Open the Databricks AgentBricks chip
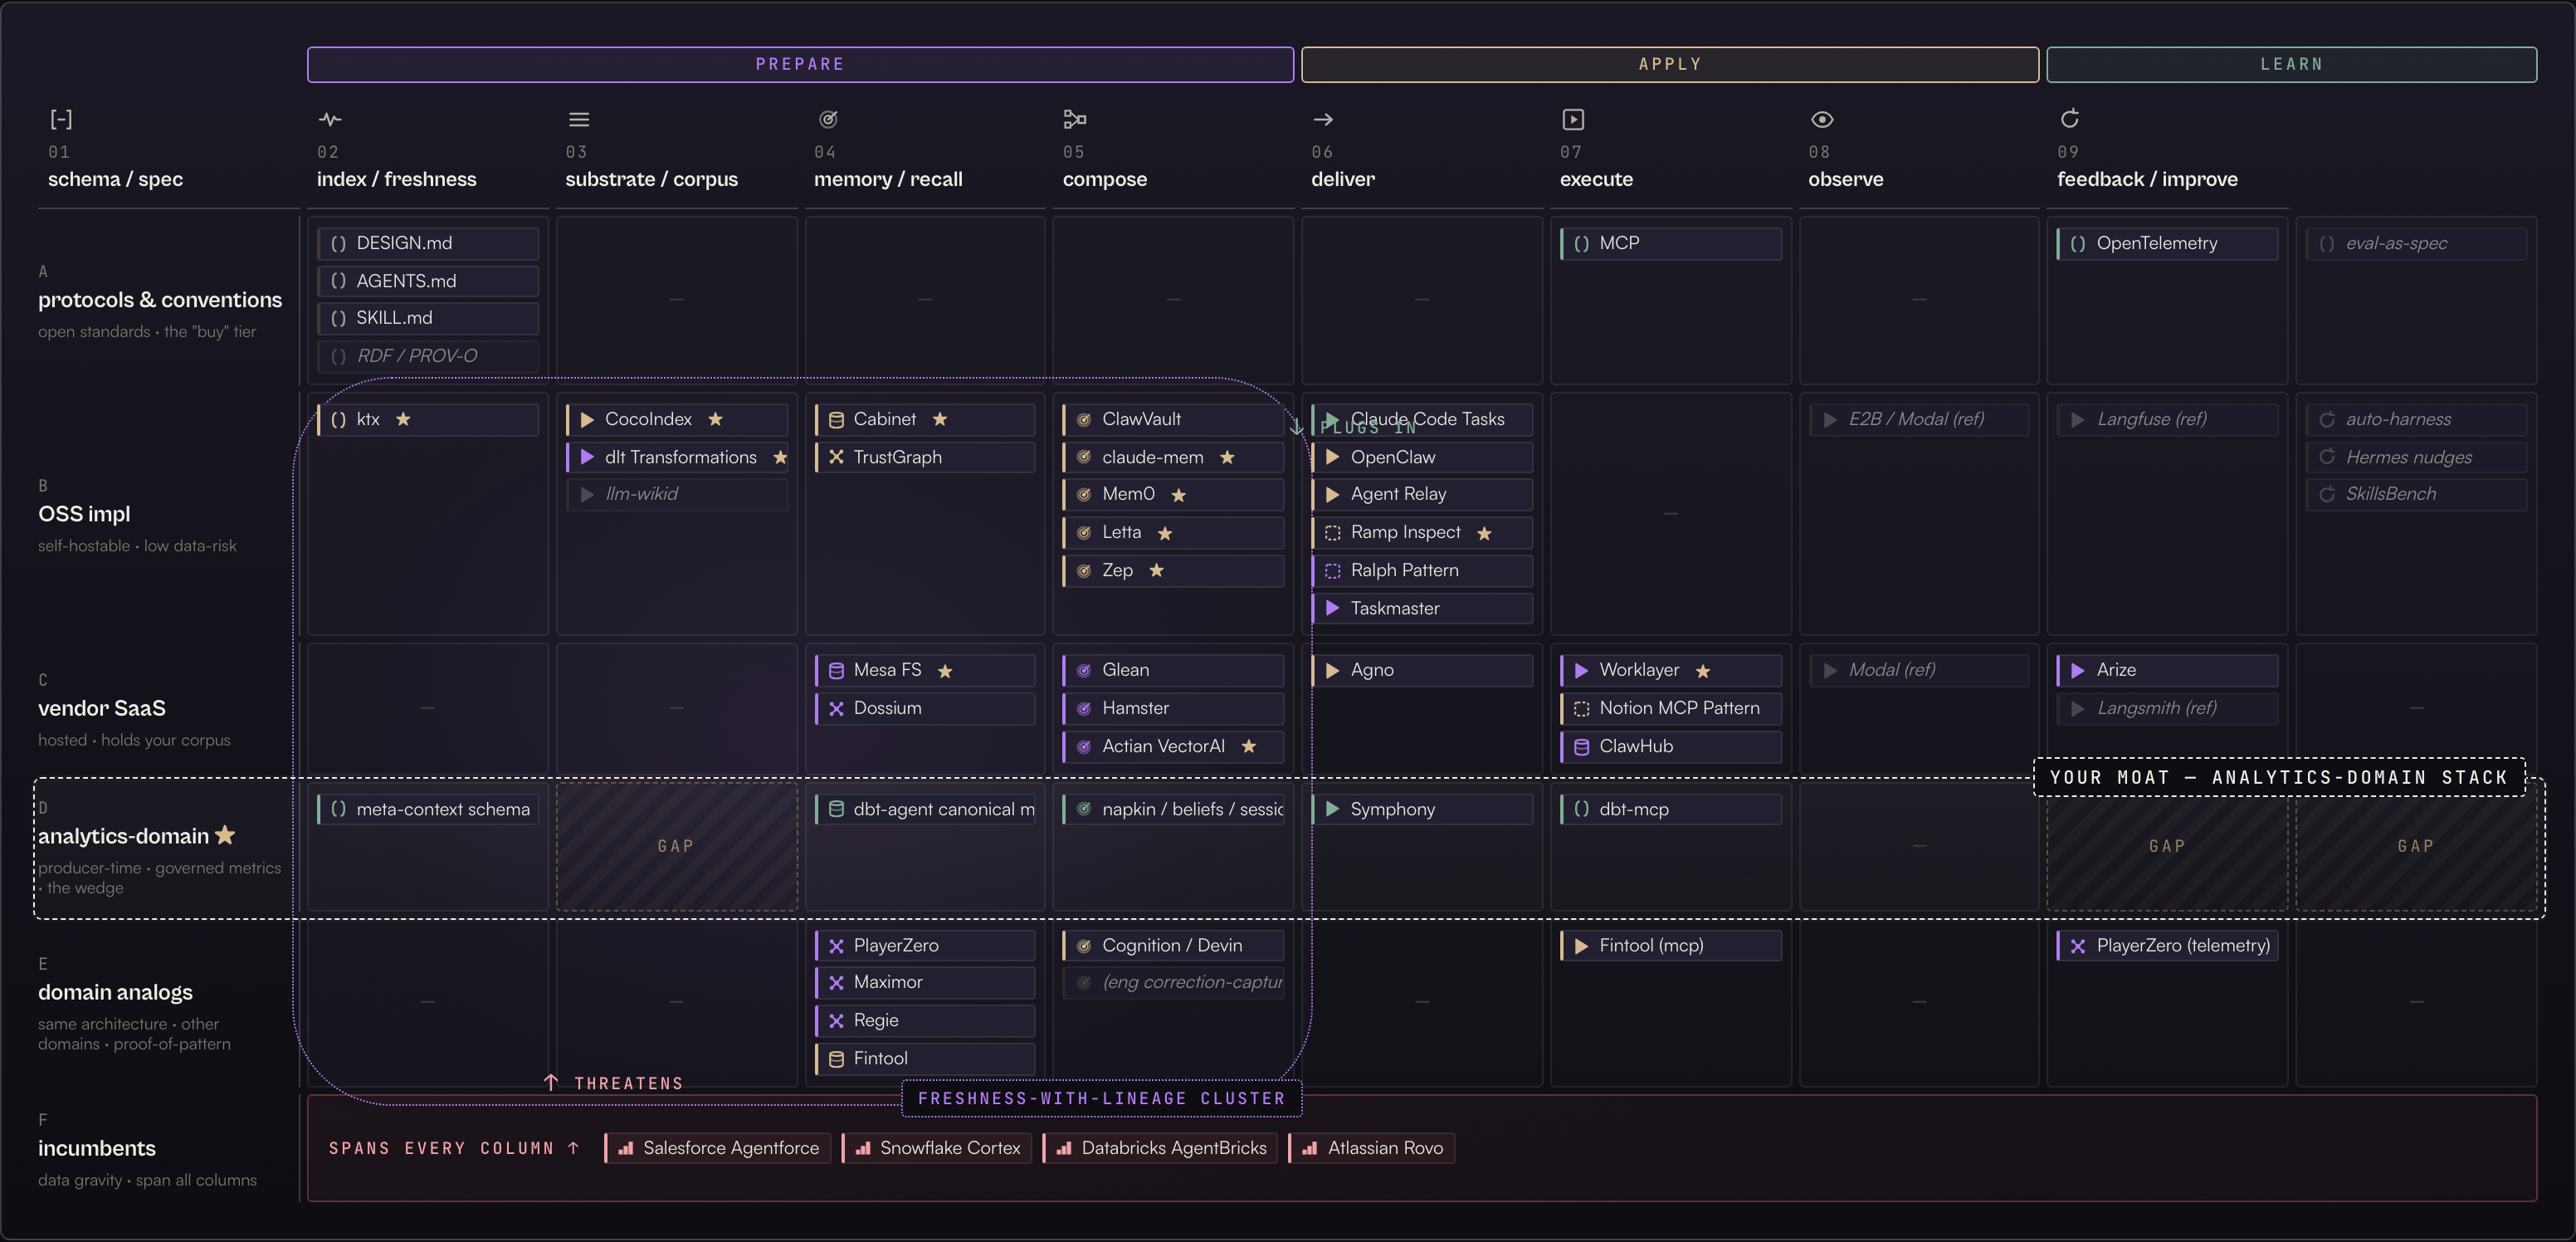2576x1242 pixels. pos(1161,1148)
